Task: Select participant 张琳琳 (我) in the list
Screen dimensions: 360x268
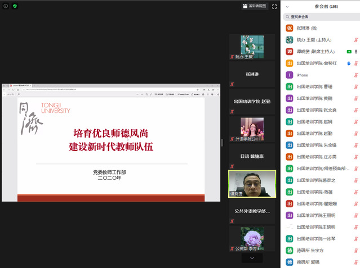Action: point(315,28)
